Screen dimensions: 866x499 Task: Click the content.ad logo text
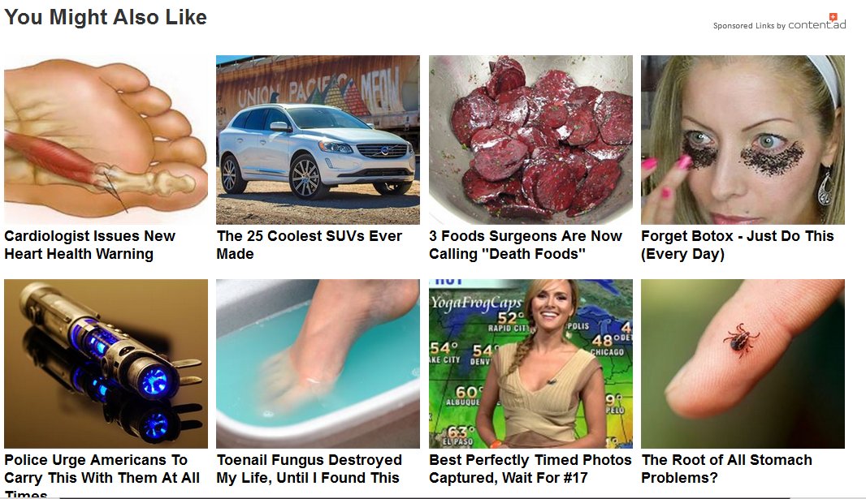click(816, 24)
